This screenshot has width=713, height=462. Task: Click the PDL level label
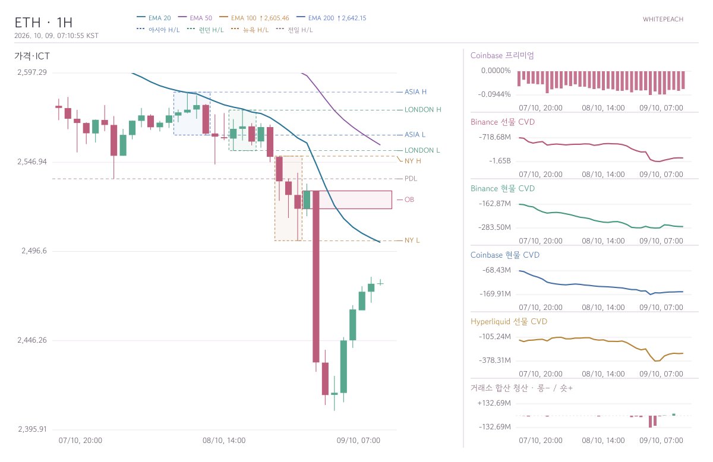pos(411,179)
